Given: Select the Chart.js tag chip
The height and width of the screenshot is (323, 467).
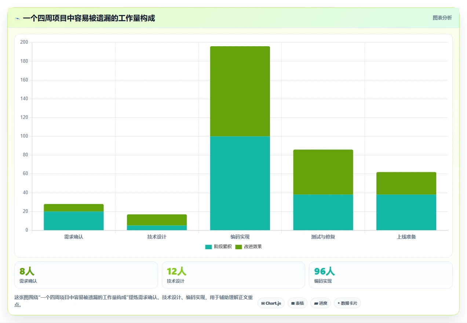Looking at the screenshot, I should (x=271, y=303).
